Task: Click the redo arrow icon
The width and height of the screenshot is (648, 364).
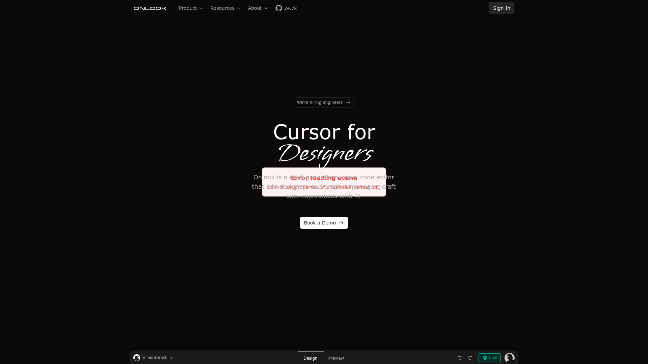Action: pyautogui.click(x=470, y=358)
